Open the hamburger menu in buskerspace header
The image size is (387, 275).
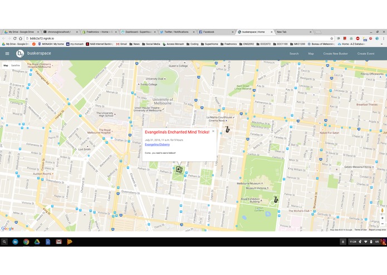point(7,53)
